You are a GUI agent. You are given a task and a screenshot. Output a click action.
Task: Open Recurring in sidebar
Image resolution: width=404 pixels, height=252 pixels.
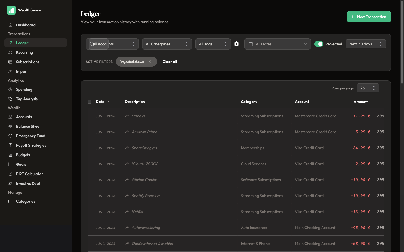pyautogui.click(x=36, y=52)
